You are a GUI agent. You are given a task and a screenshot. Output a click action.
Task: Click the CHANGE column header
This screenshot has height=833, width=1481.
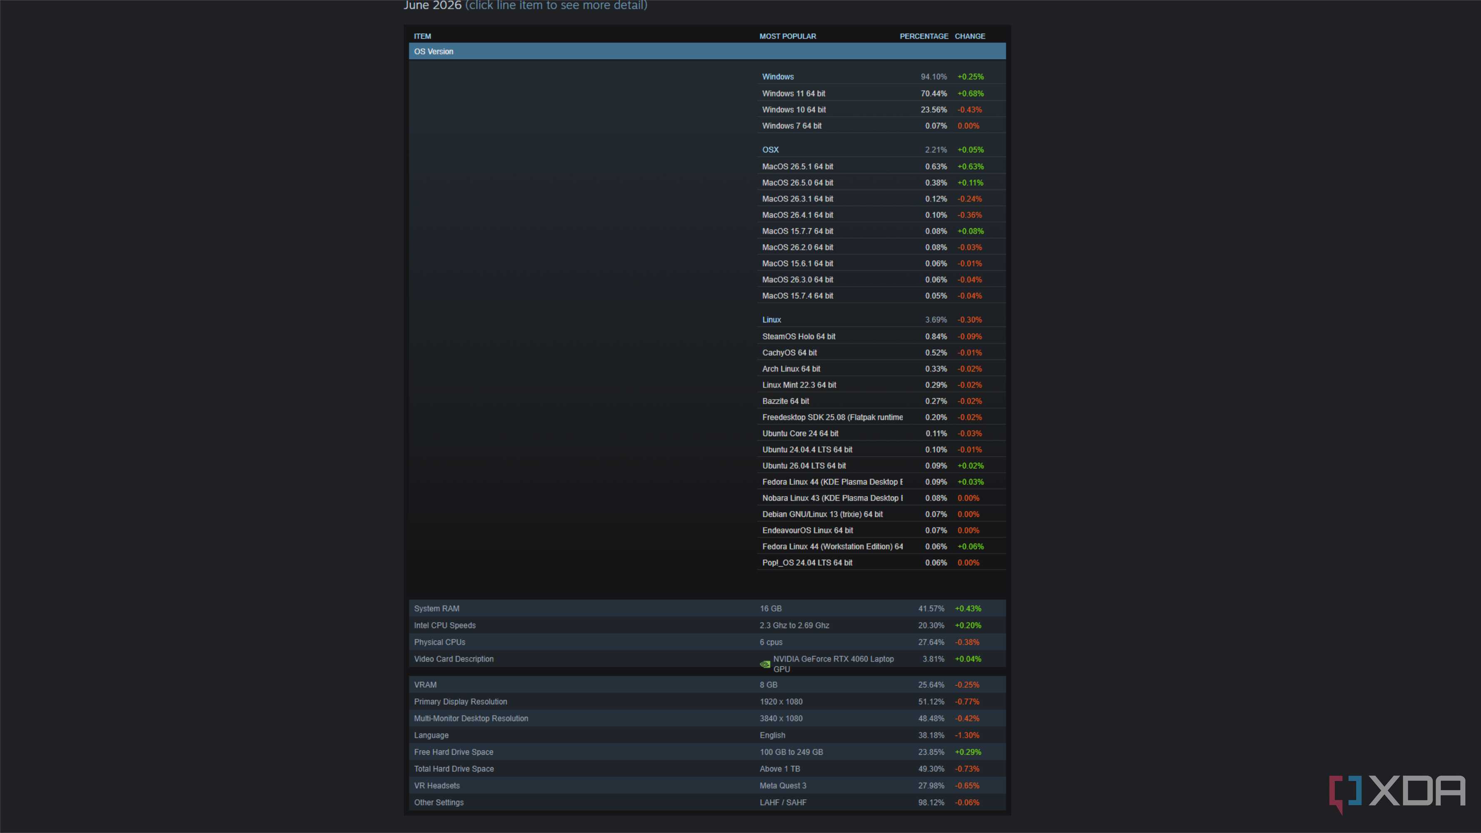[970, 36]
